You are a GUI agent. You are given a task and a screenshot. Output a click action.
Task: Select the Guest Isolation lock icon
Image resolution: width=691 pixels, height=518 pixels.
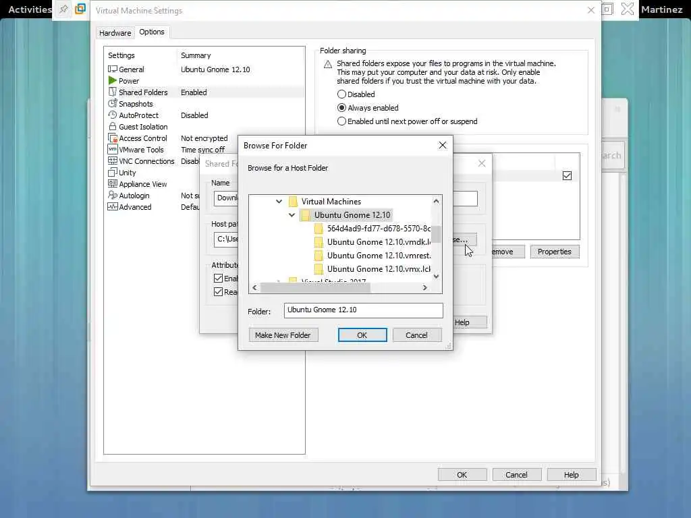tap(113, 126)
